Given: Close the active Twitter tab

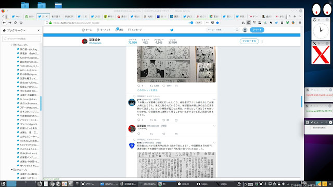Looking at the screenshot, I should click(47, 16).
